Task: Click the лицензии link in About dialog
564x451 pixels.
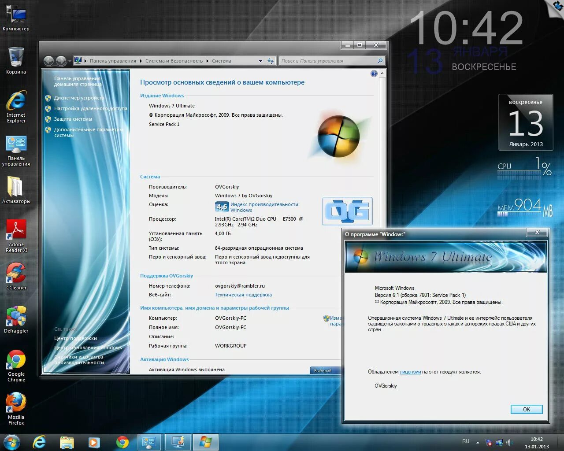Action: (x=410, y=372)
